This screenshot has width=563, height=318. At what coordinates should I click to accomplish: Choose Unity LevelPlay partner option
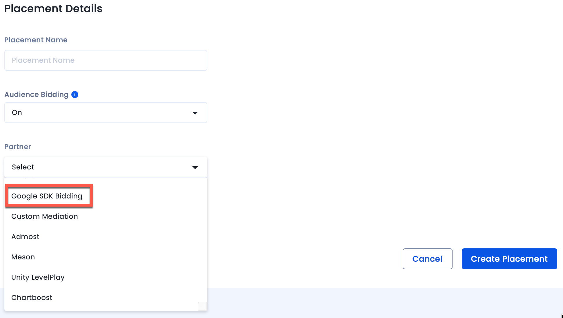pos(38,277)
